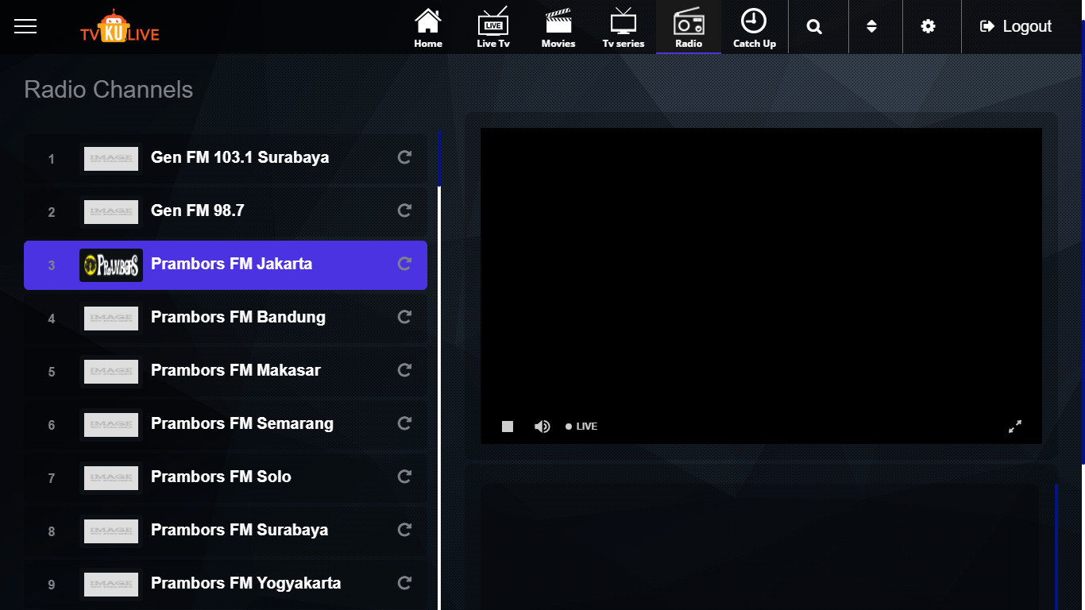Screen dimensions: 1085x610
Task: Select the Radio tab
Action: [x=689, y=28]
